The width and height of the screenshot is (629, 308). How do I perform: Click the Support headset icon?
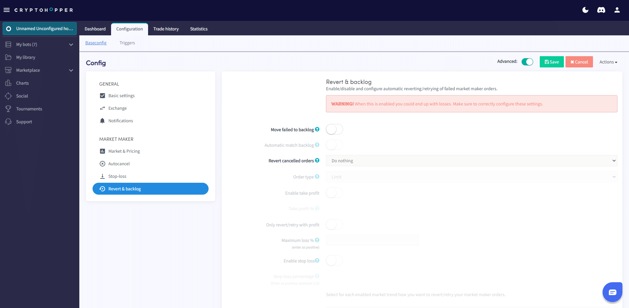(8, 122)
